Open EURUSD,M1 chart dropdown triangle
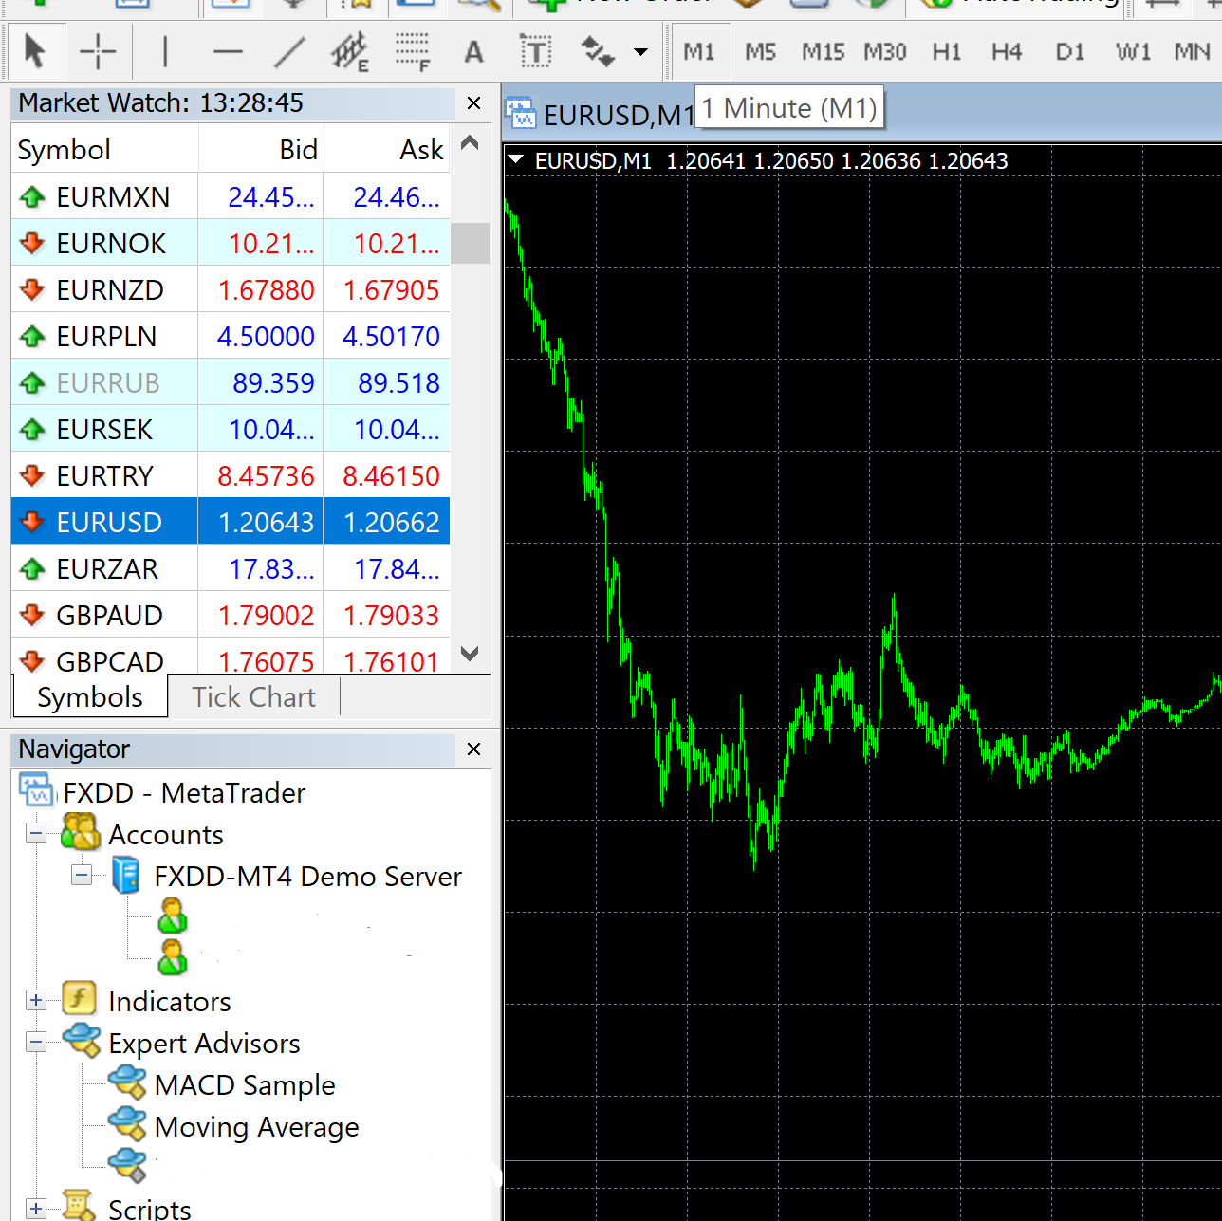Screen dimensions: 1222x1221 (x=516, y=160)
